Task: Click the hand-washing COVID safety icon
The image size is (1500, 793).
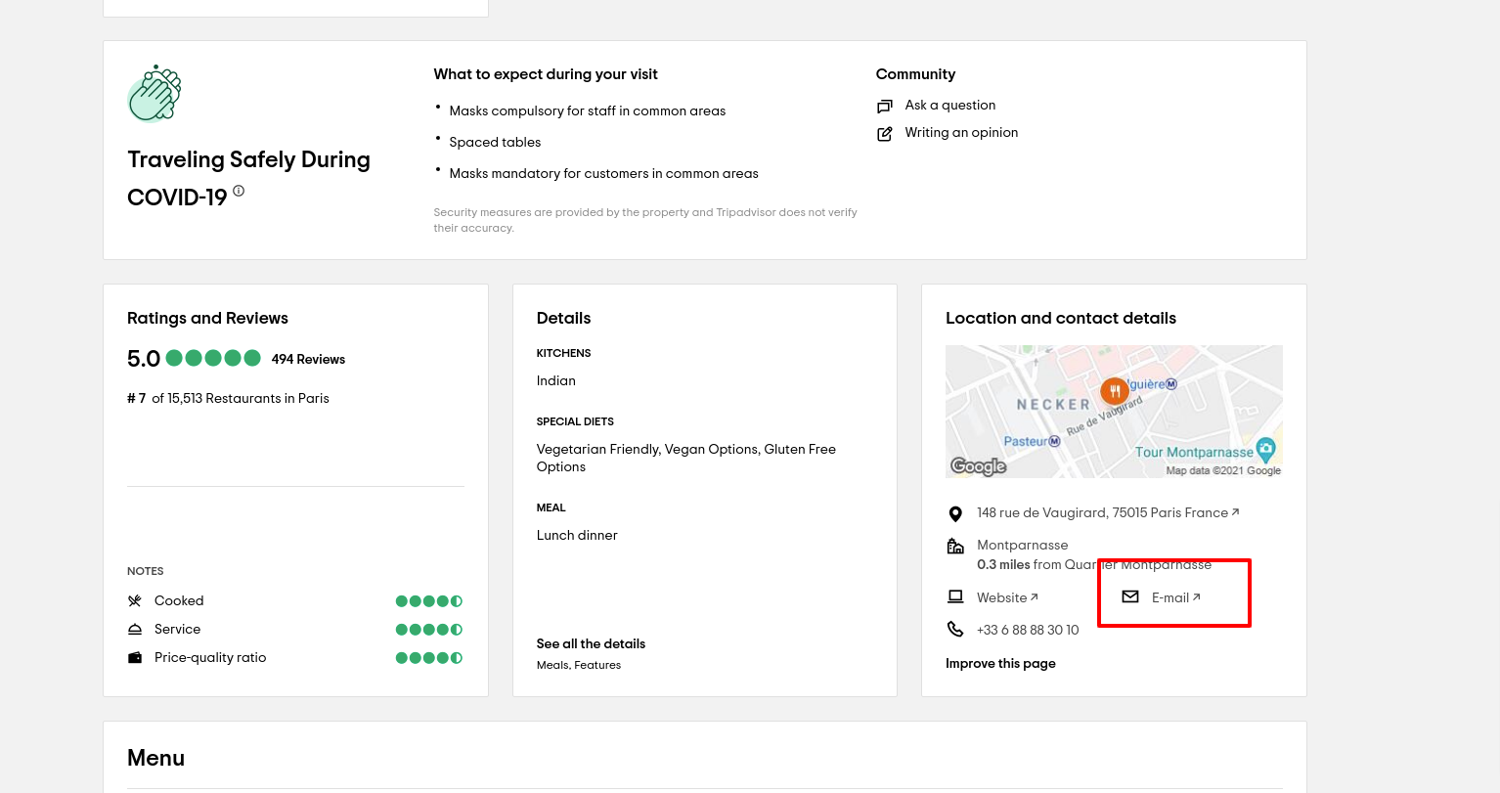Action: click(154, 91)
